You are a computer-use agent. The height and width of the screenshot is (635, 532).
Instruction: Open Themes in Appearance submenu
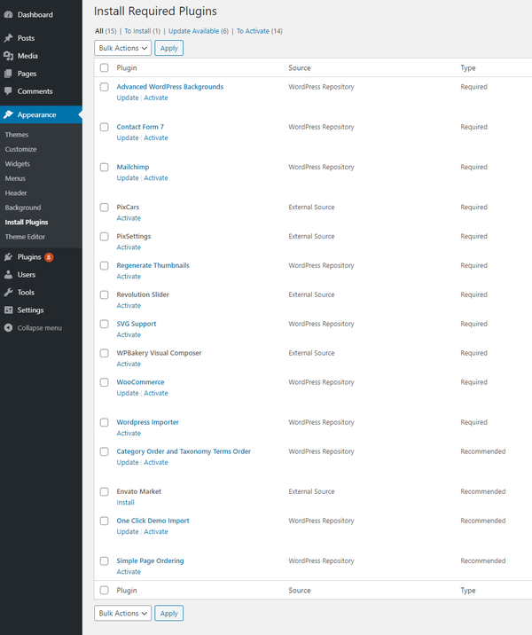pos(17,135)
